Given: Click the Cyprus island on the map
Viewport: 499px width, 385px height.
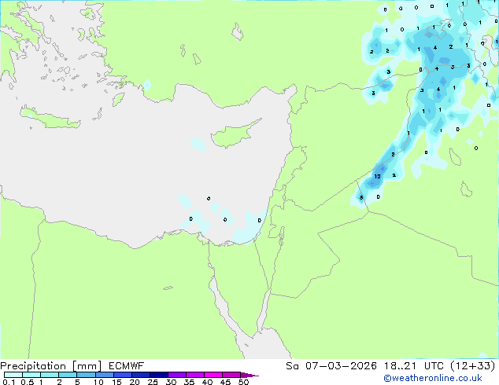Looking at the screenshot, I should 234,135.
